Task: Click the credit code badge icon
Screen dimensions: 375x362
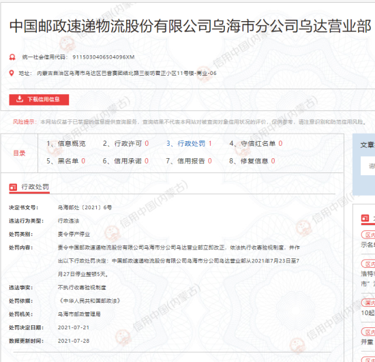Action: pos(12,57)
